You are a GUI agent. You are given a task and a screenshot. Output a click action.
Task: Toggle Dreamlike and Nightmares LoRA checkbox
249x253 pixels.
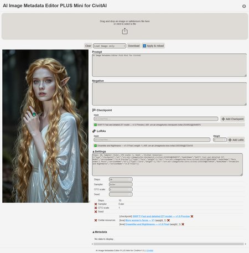pos(96,146)
